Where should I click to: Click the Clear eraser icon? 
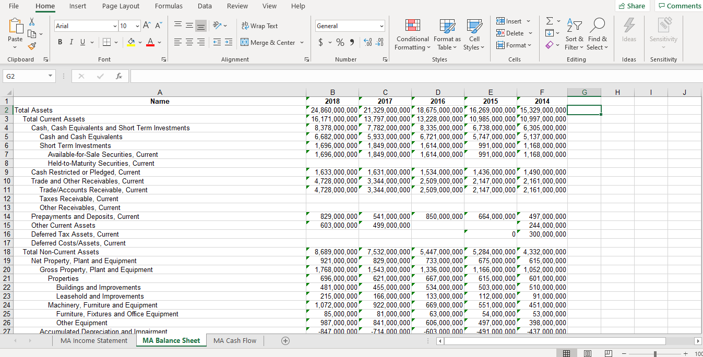(549, 45)
